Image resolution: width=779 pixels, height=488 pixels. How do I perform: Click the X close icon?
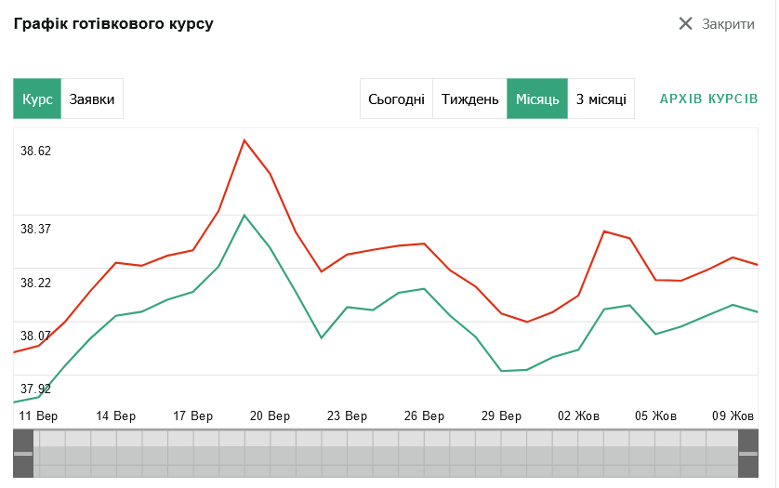[x=686, y=24]
